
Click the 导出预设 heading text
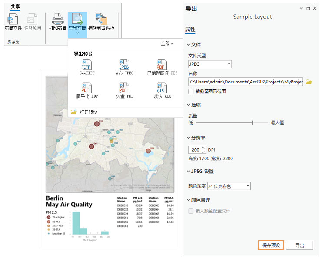(x=83, y=54)
